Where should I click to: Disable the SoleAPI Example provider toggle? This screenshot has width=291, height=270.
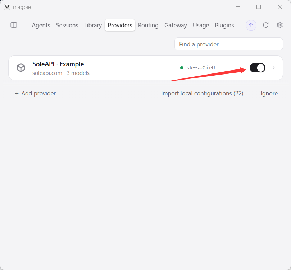pos(257,68)
